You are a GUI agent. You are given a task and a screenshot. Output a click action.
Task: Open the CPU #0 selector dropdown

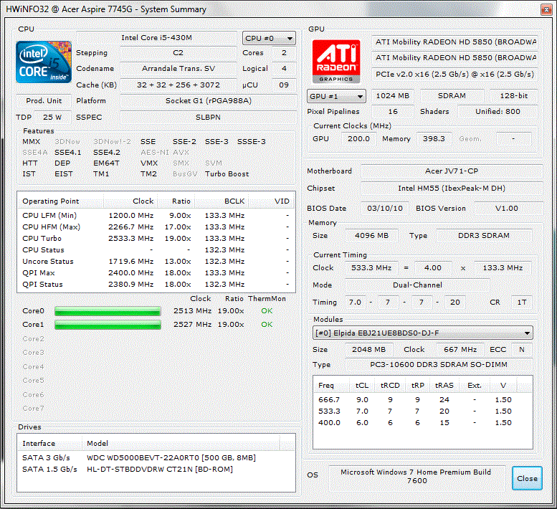click(269, 38)
